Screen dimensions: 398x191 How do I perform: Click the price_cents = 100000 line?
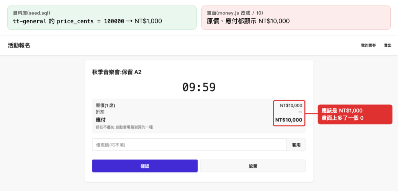[87, 21]
